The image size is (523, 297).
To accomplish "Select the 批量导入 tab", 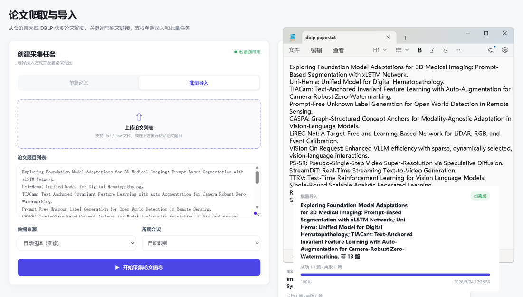I will click(199, 83).
